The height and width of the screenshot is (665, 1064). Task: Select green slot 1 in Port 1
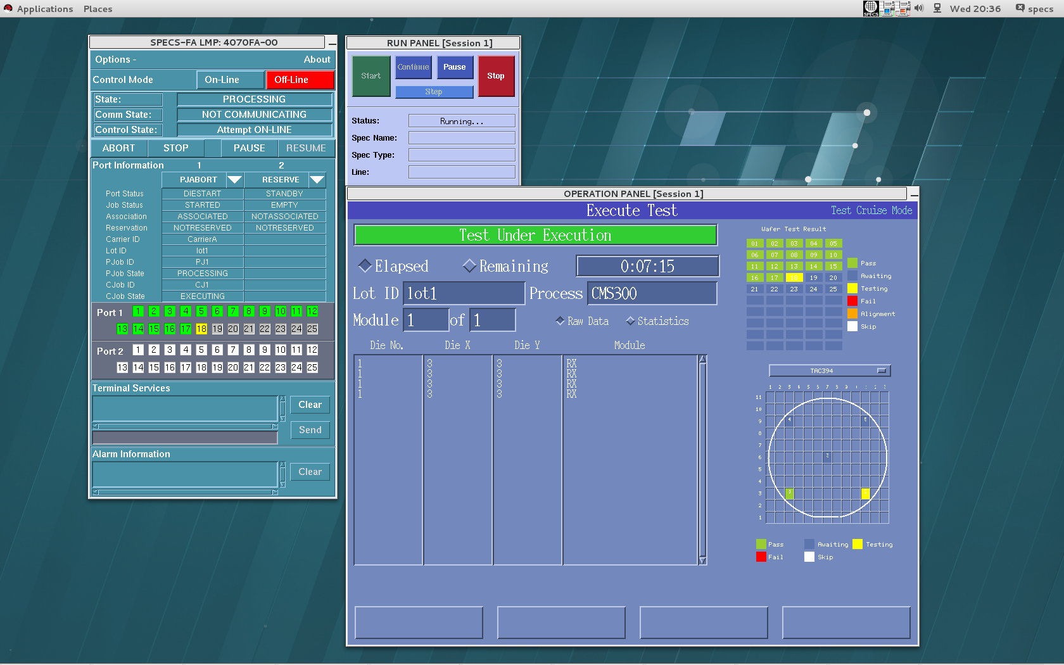138,311
